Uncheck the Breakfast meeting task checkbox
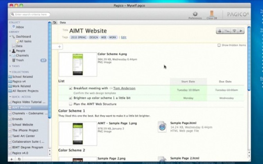The width and height of the screenshot is (263, 164). click(70, 88)
